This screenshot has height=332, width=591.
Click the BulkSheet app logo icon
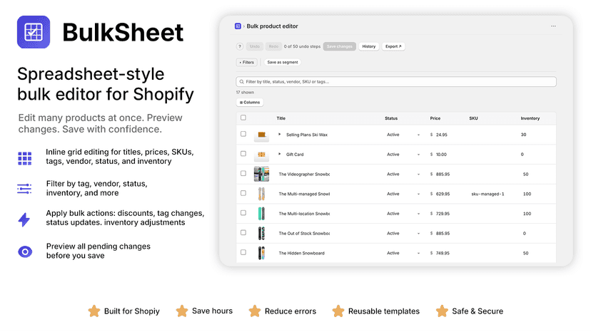[x=33, y=32]
